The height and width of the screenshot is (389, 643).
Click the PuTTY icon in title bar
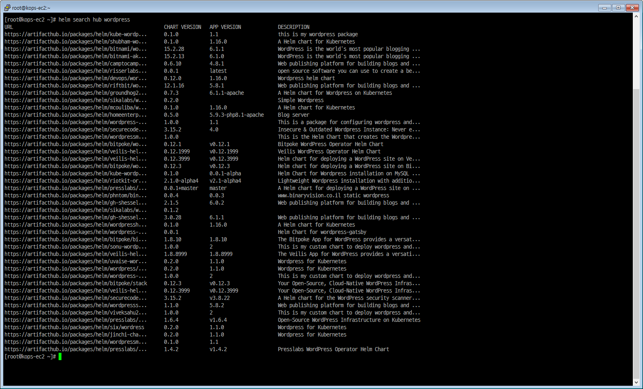pos(7,7)
